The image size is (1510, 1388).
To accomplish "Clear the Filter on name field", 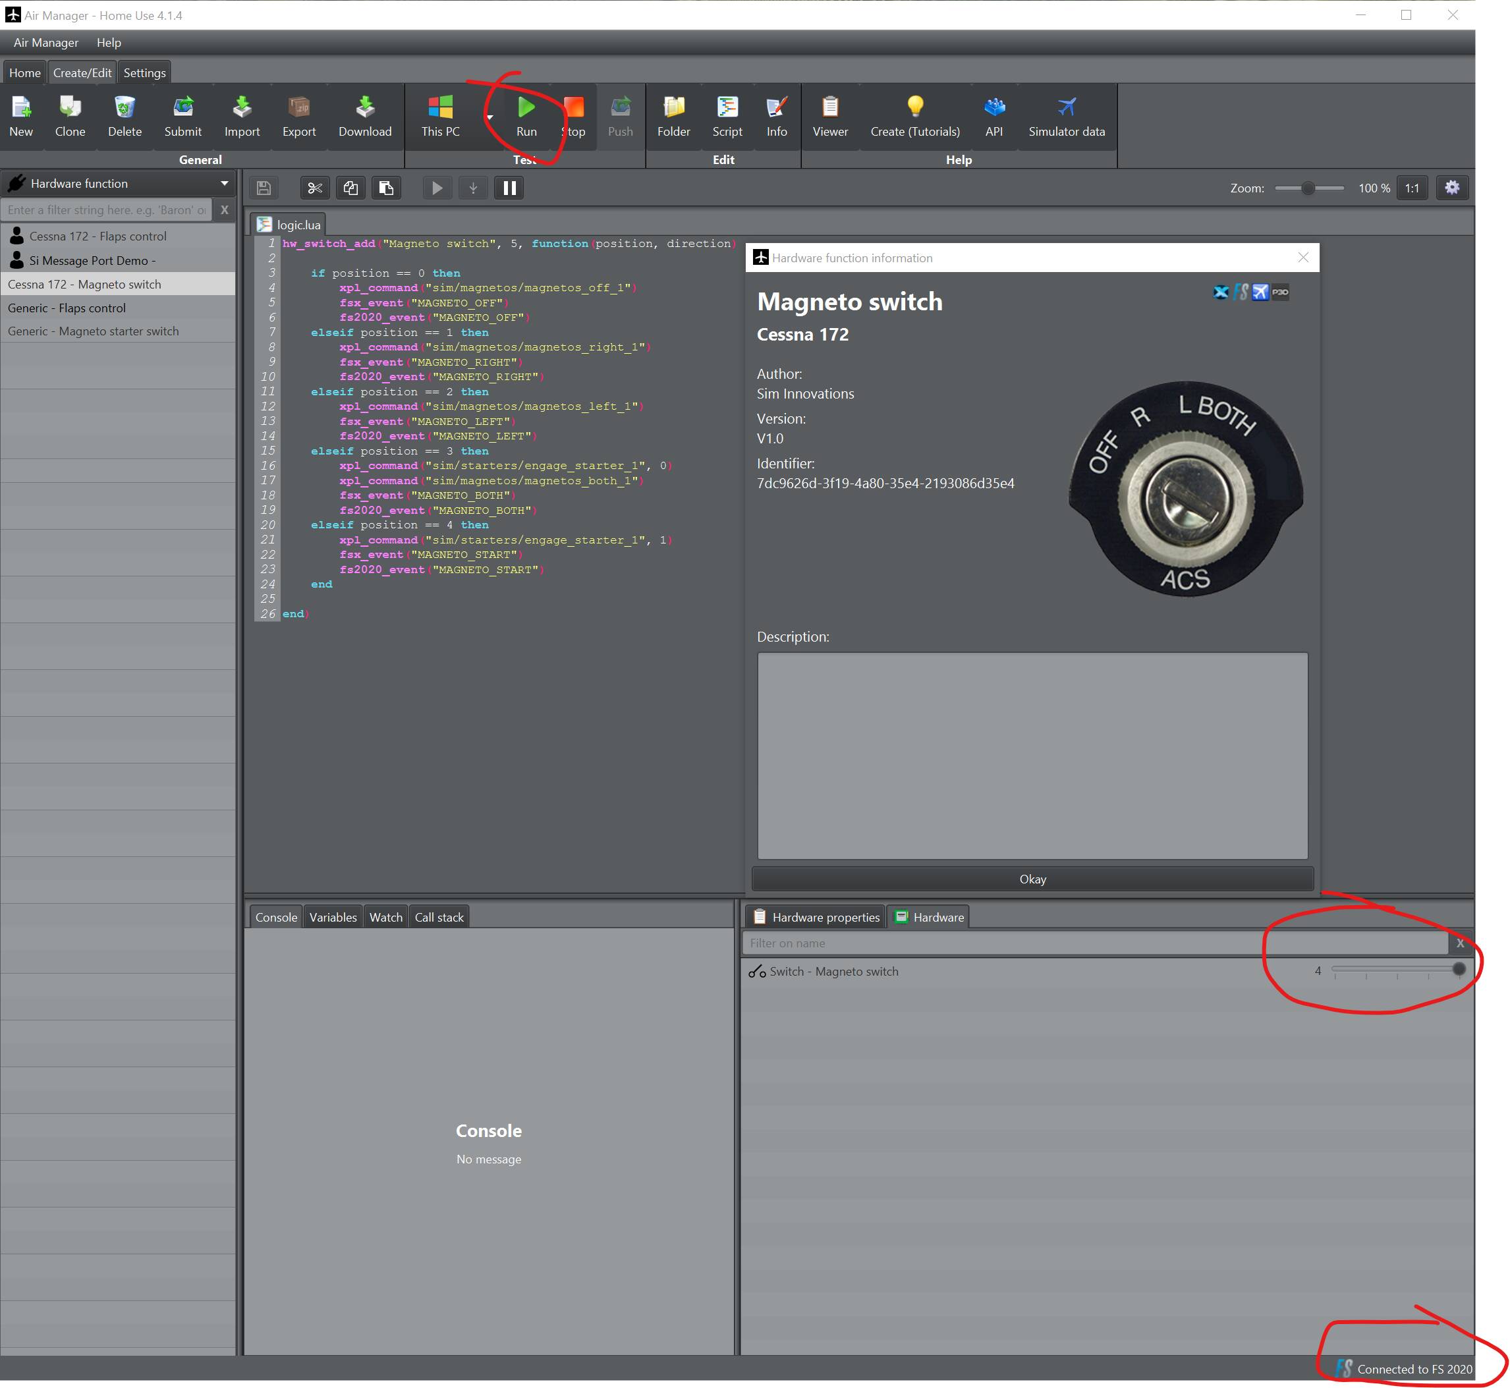I will point(1461,943).
